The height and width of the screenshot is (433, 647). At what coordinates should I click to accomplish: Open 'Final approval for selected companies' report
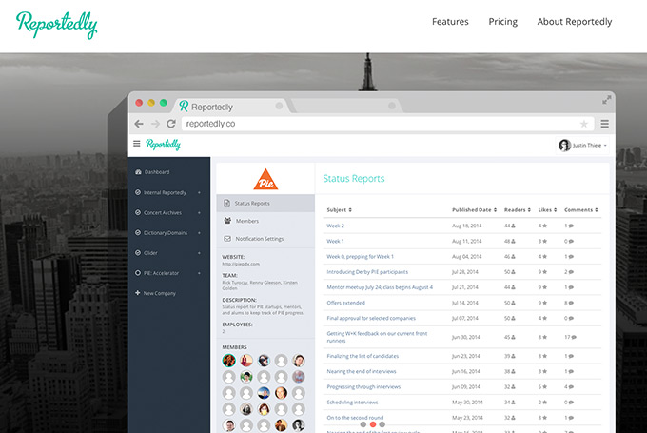tap(371, 318)
